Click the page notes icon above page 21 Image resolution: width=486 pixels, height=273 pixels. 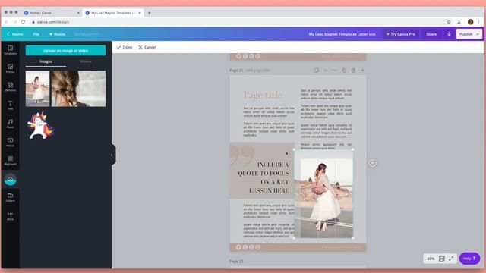[x=317, y=71]
